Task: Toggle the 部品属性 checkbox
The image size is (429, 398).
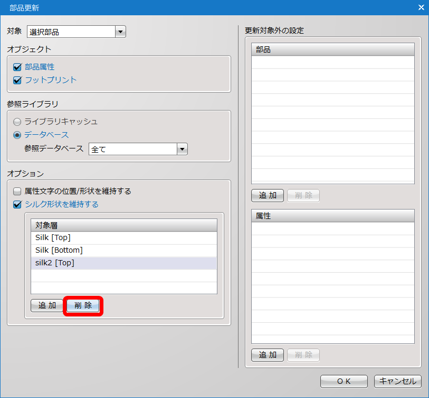Action: coord(17,67)
